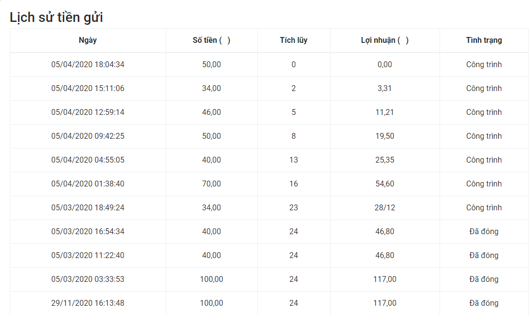Image resolution: width=529 pixels, height=315 pixels.
Task: Click the Lợi nhuận column header
Action: point(385,40)
